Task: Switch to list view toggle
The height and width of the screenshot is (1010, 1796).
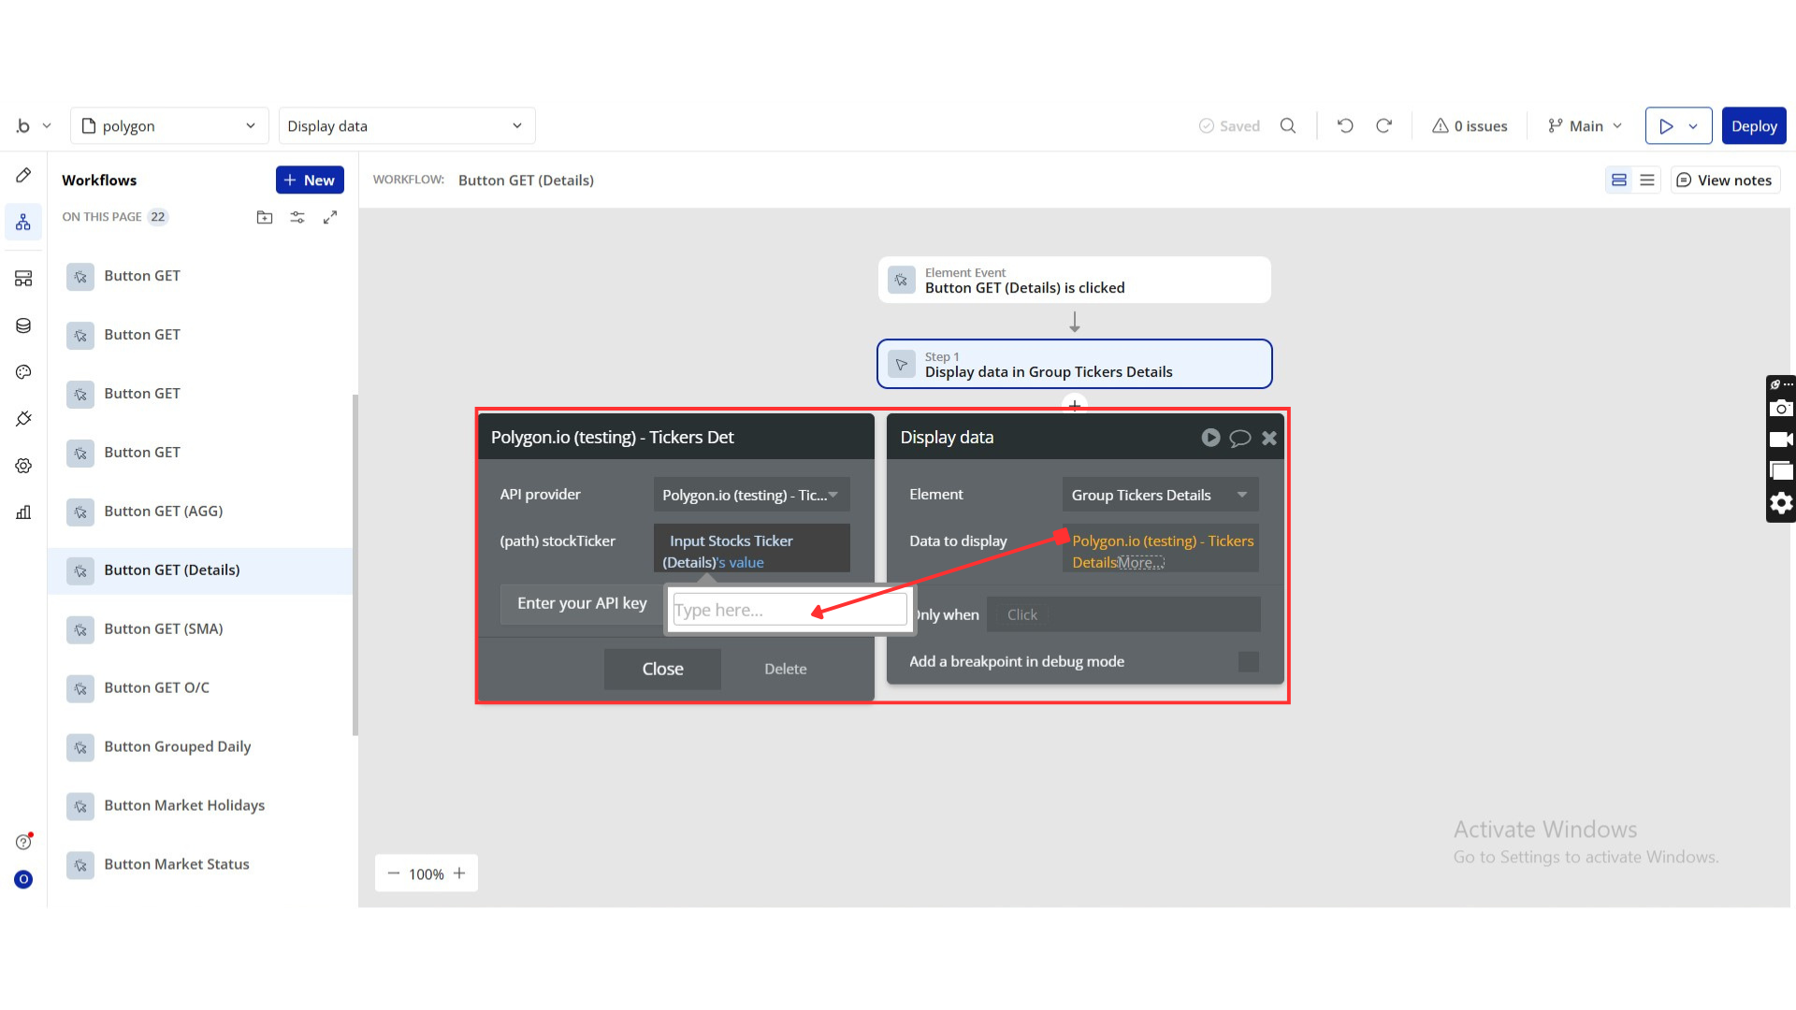Action: [1647, 180]
